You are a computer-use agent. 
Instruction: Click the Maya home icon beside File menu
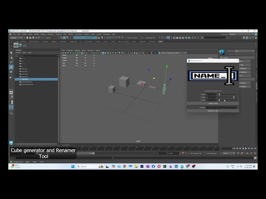[10, 34]
